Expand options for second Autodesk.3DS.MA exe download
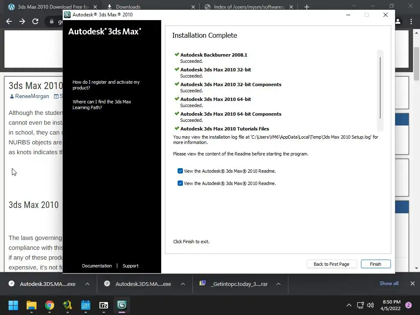420x315 pixels. [x=183, y=284]
